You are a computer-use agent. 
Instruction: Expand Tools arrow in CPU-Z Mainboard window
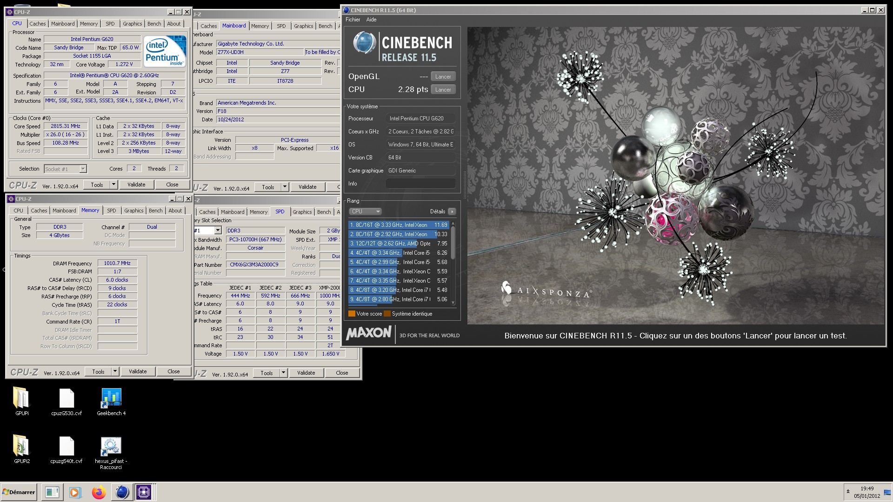284,187
